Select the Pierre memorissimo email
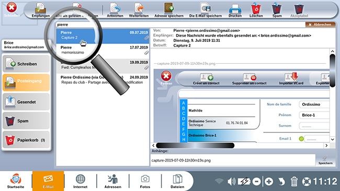The image size is (340, 191). point(103,50)
